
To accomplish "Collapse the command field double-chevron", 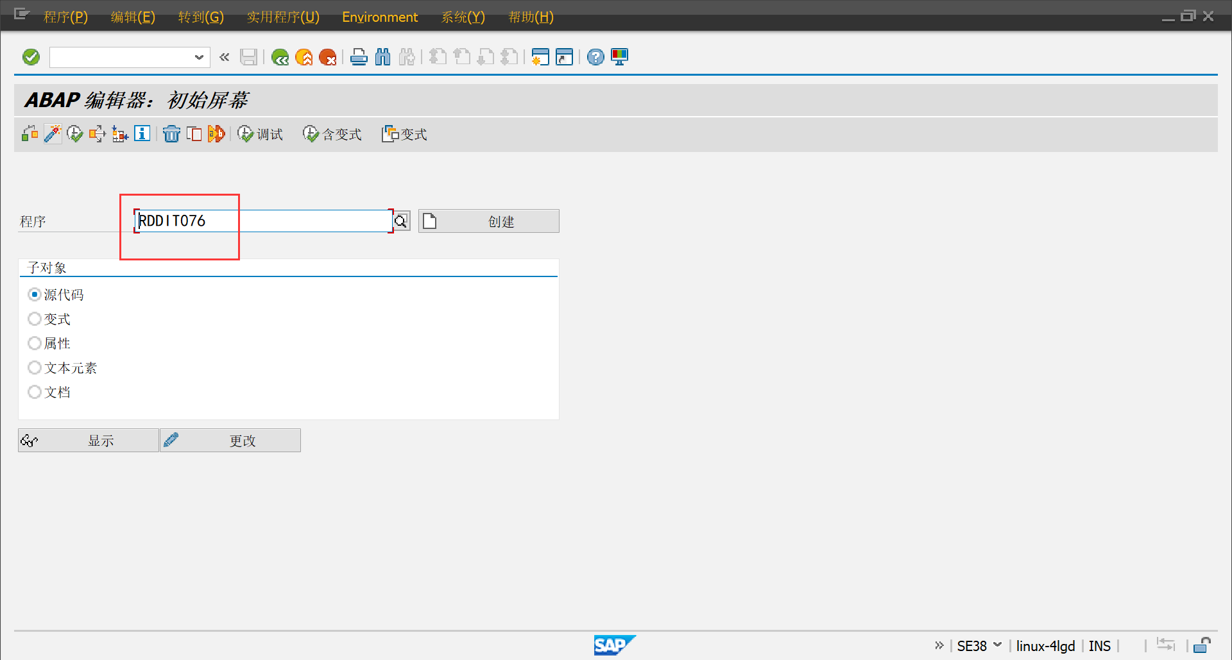I will (x=224, y=57).
